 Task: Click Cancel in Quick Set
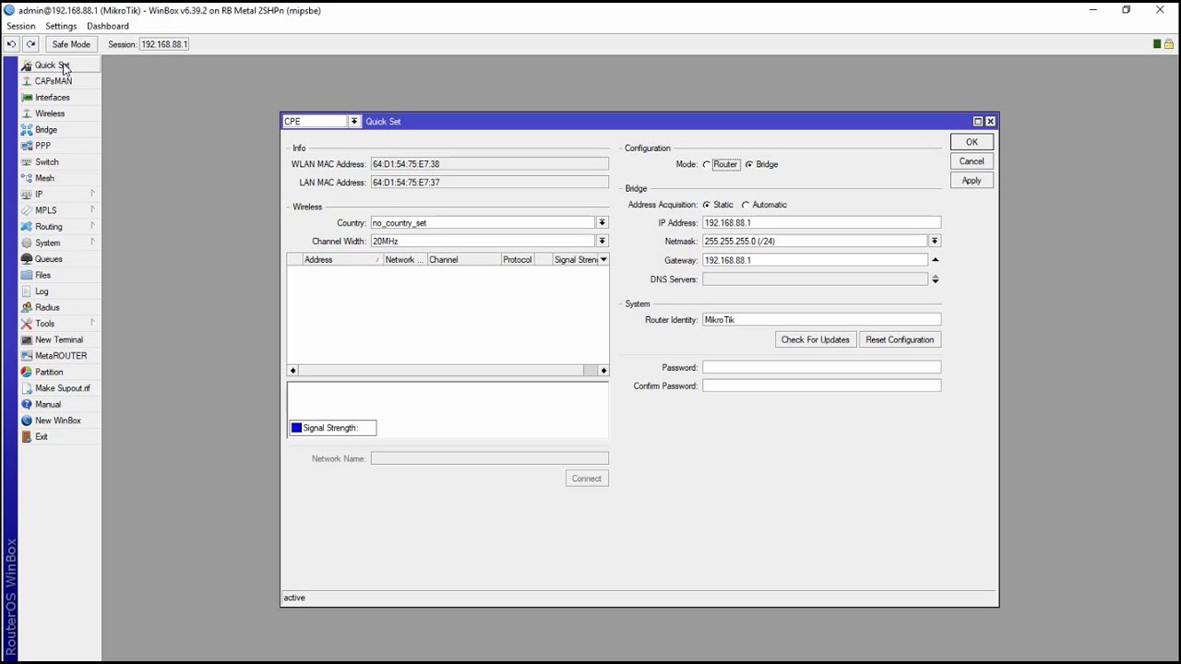pyautogui.click(x=972, y=161)
